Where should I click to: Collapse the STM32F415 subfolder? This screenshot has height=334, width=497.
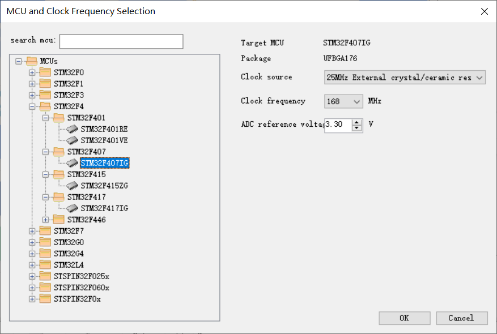coord(46,174)
